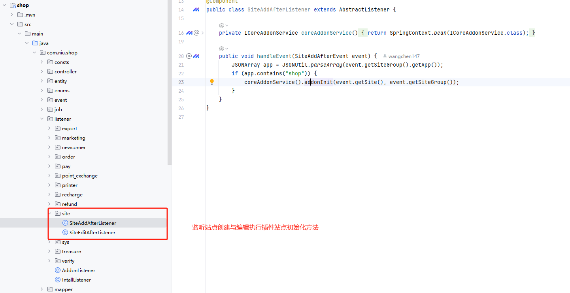The height and width of the screenshot is (293, 570).
Task: Click the @ gutter icon beside handleEvent
Action: (189, 56)
